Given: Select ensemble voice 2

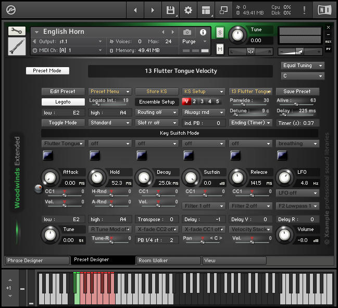Looking at the screenshot, I should point(194,101).
